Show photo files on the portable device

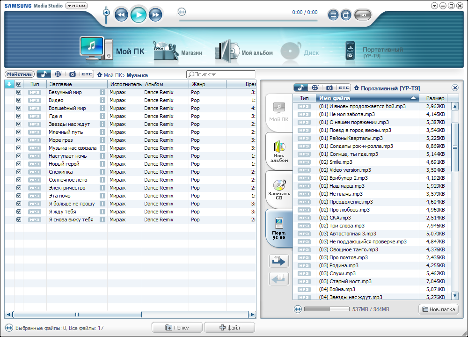click(x=329, y=88)
